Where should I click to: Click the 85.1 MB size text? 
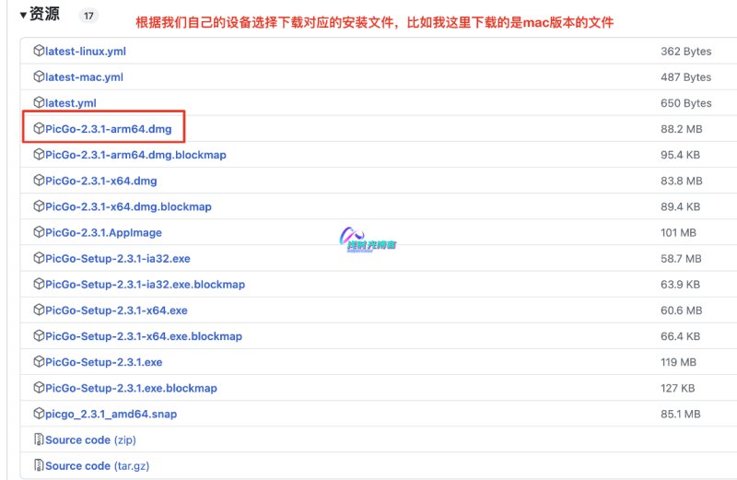pos(681,415)
